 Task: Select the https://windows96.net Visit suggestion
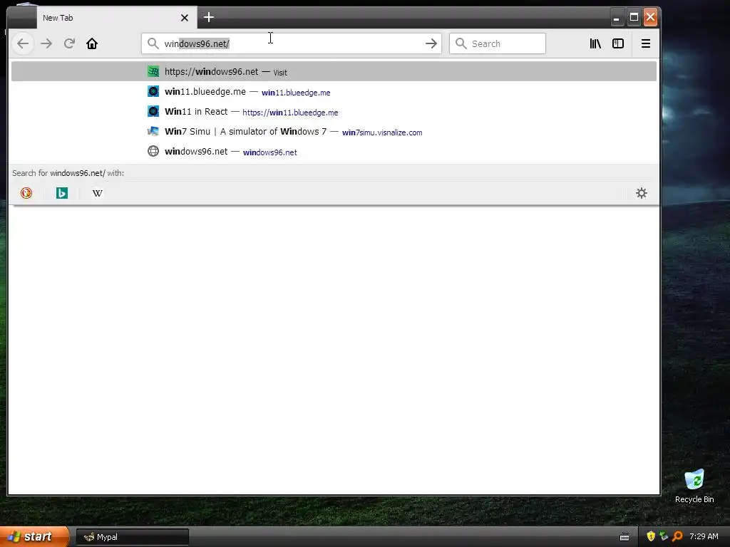pyautogui.click(x=334, y=72)
